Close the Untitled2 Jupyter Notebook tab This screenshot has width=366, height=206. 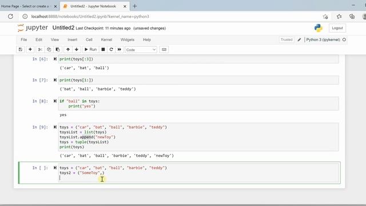tap(125, 6)
